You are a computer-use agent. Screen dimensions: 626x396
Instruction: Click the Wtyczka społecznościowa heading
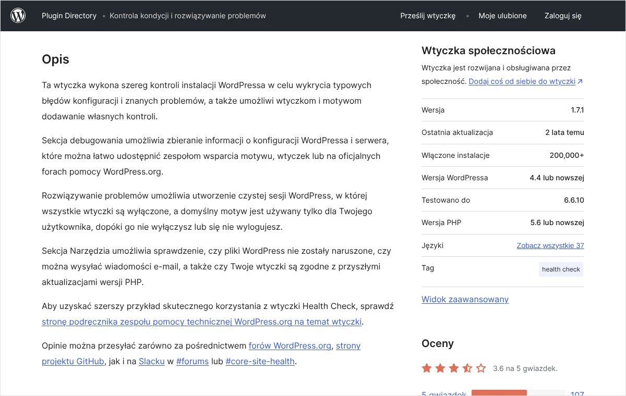[488, 51]
